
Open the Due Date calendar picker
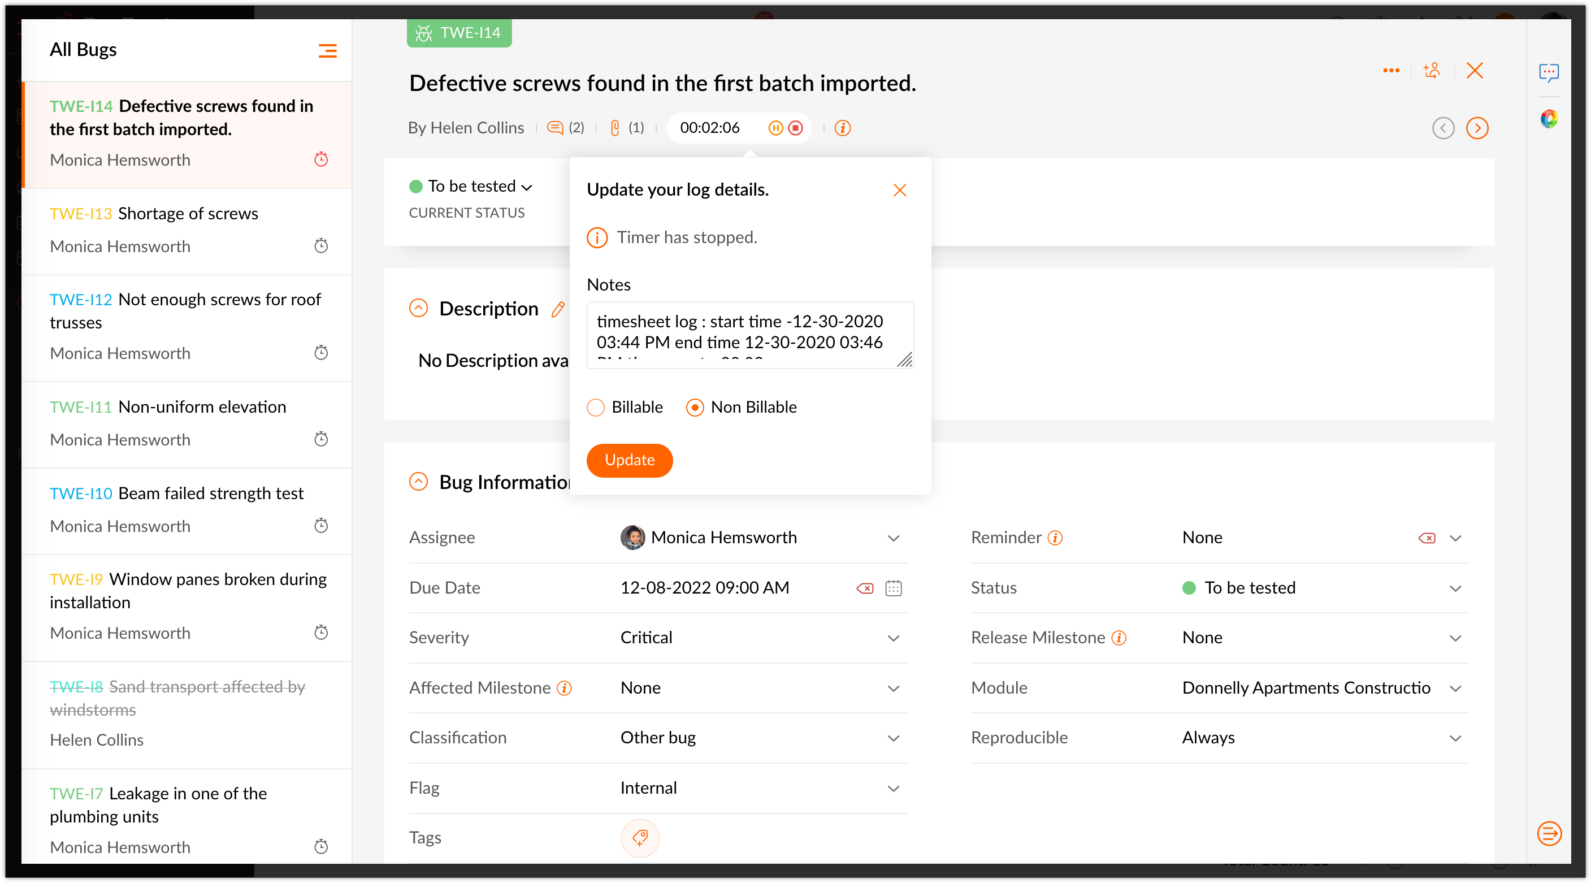tap(893, 588)
